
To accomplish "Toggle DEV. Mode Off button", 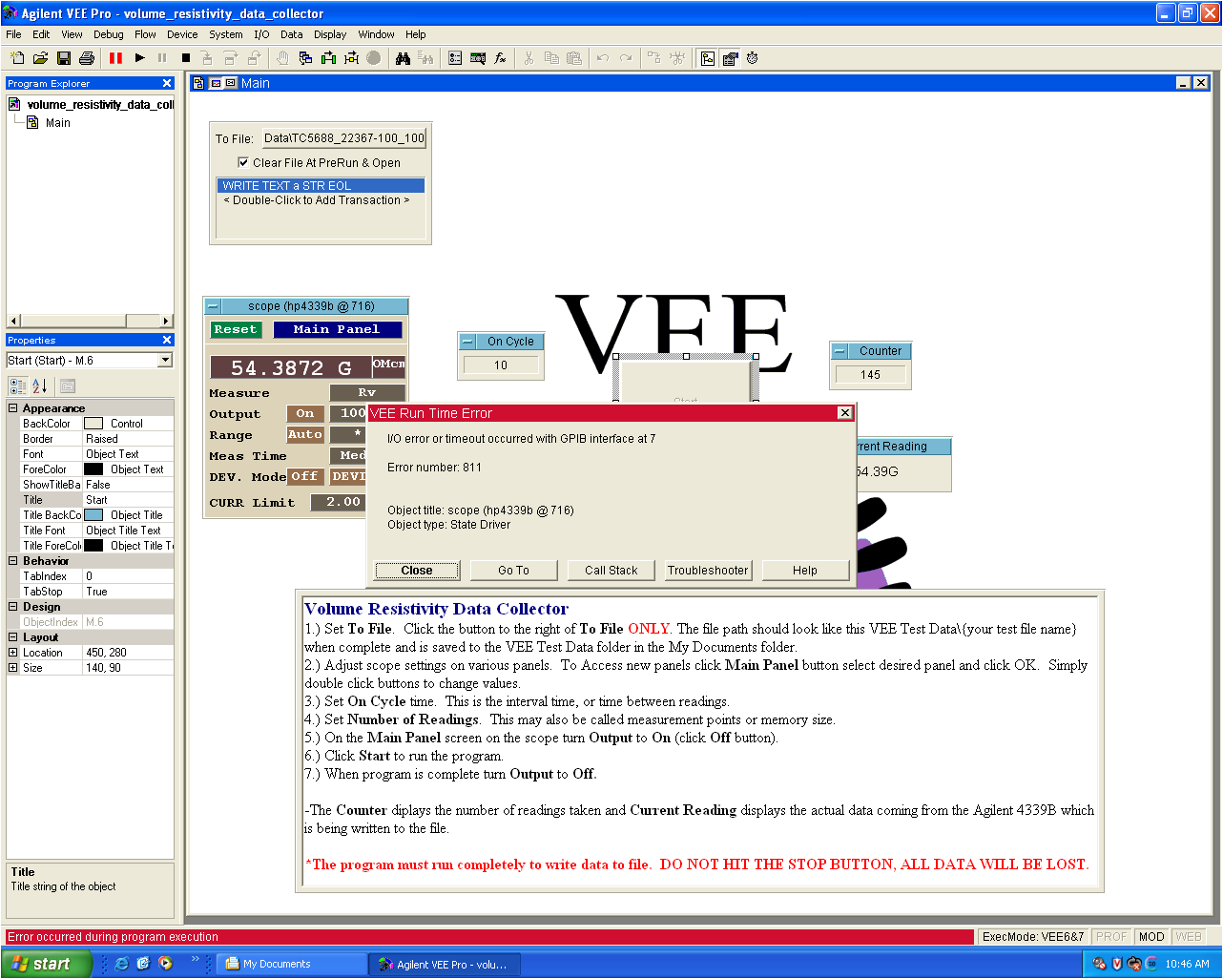I will coord(304,476).
